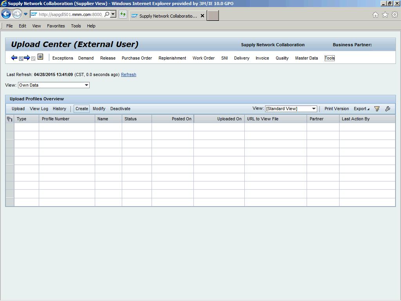401x301 pixels.
Task: Click the Last Action By column header
Action: point(367,119)
